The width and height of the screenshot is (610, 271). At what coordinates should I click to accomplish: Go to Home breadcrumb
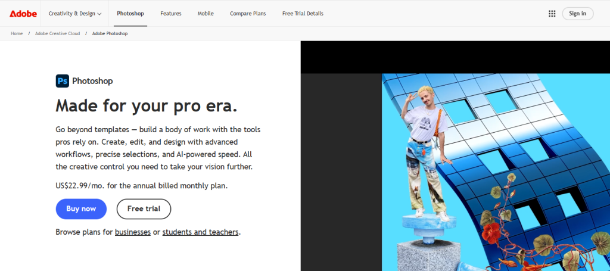tap(17, 33)
